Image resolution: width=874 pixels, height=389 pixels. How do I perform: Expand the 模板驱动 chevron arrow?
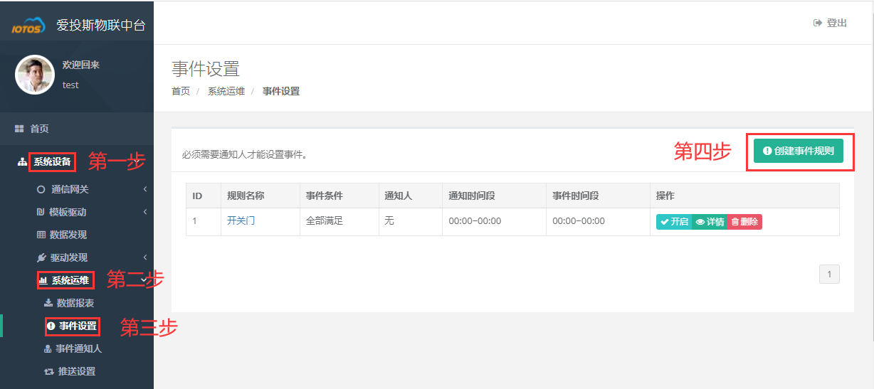click(144, 212)
